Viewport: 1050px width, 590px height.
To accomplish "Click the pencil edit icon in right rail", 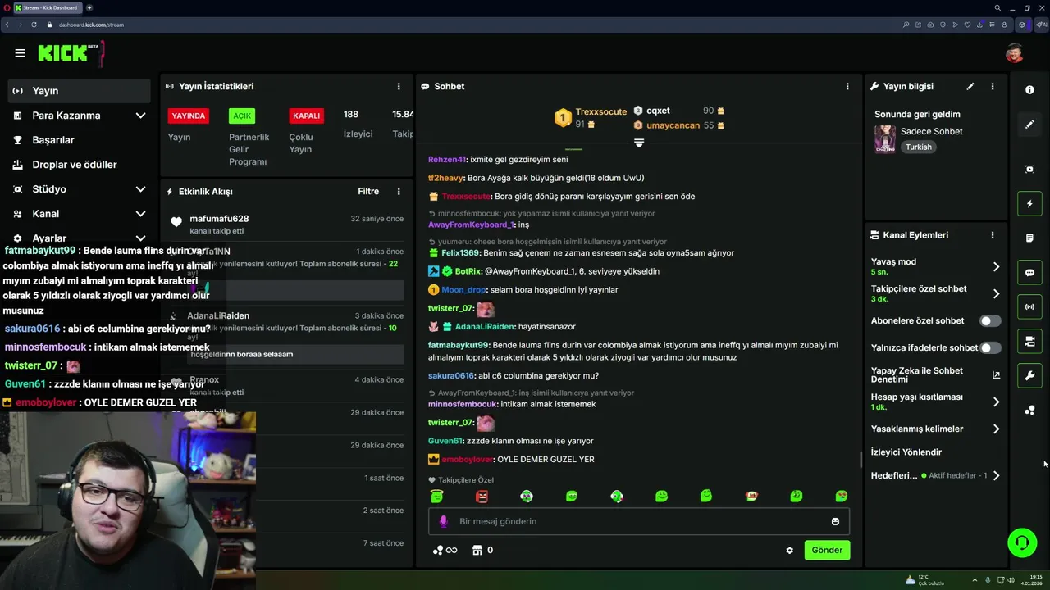I will click(1029, 125).
